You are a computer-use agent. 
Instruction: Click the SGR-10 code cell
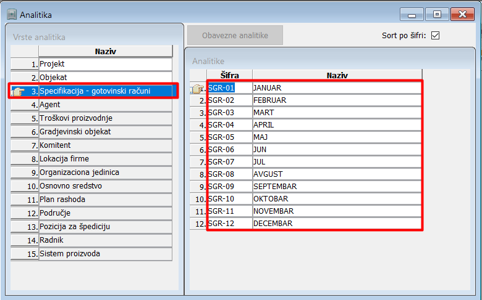pos(230,199)
